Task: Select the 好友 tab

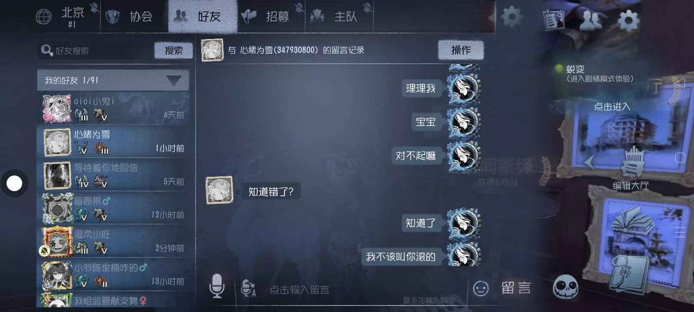Action: (x=203, y=16)
